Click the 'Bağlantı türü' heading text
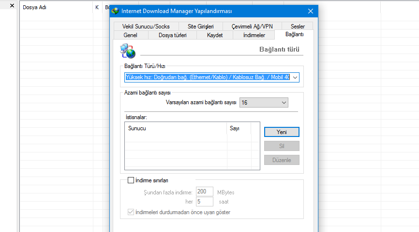 coord(279,49)
